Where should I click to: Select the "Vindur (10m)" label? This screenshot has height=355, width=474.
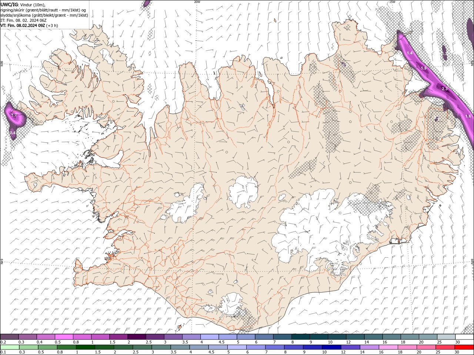(33, 4)
